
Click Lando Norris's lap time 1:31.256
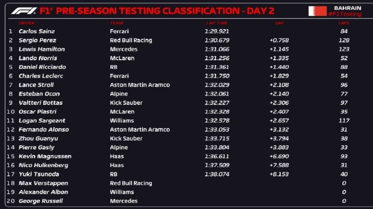click(217, 58)
